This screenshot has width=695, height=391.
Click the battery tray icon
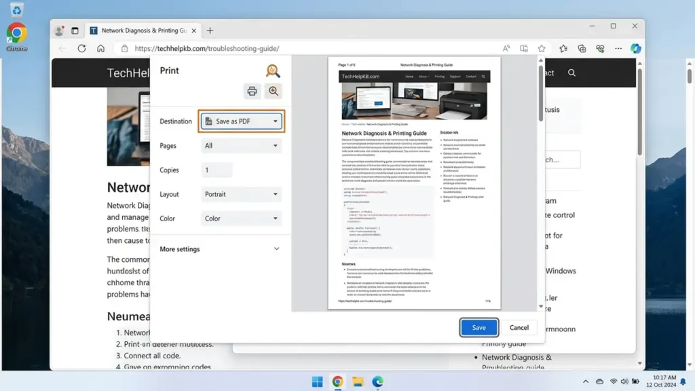(x=635, y=381)
